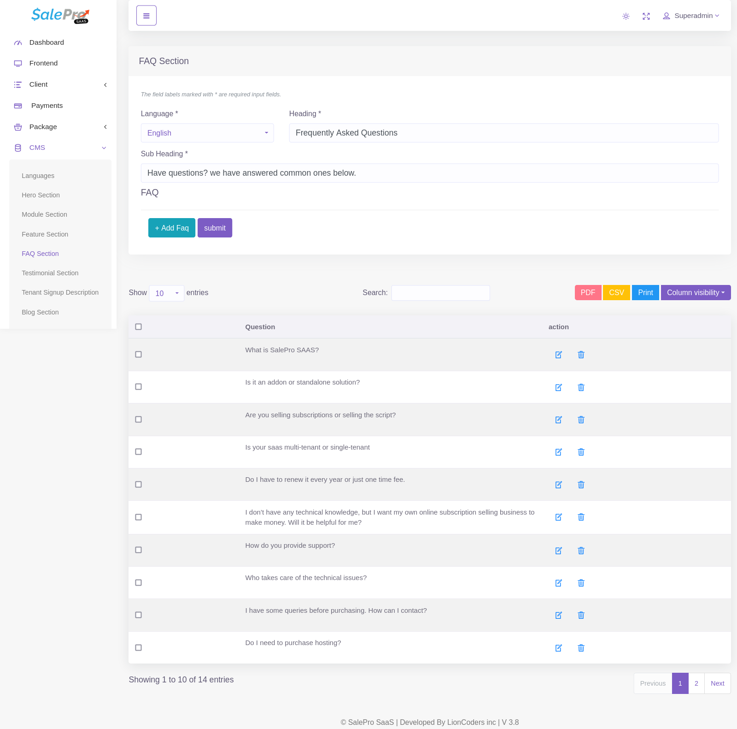The height and width of the screenshot is (729, 737).
Task: Check the 'Who takes care of technical issues?' row
Action: pyautogui.click(x=138, y=583)
